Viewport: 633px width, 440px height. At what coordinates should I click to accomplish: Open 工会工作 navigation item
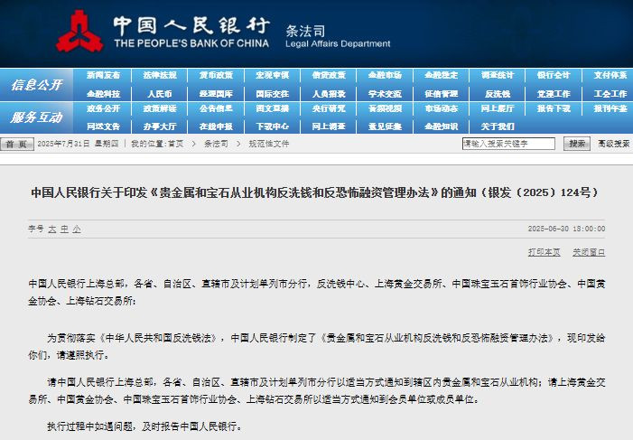[x=610, y=94]
